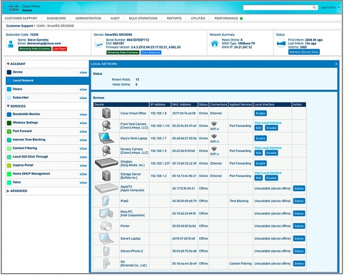
Task: Collapse the SERVICES section
Action: [x=9, y=106]
